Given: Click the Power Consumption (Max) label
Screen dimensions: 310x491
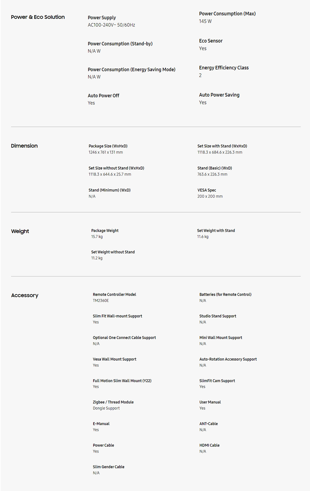Looking at the screenshot, I should 227,14.
